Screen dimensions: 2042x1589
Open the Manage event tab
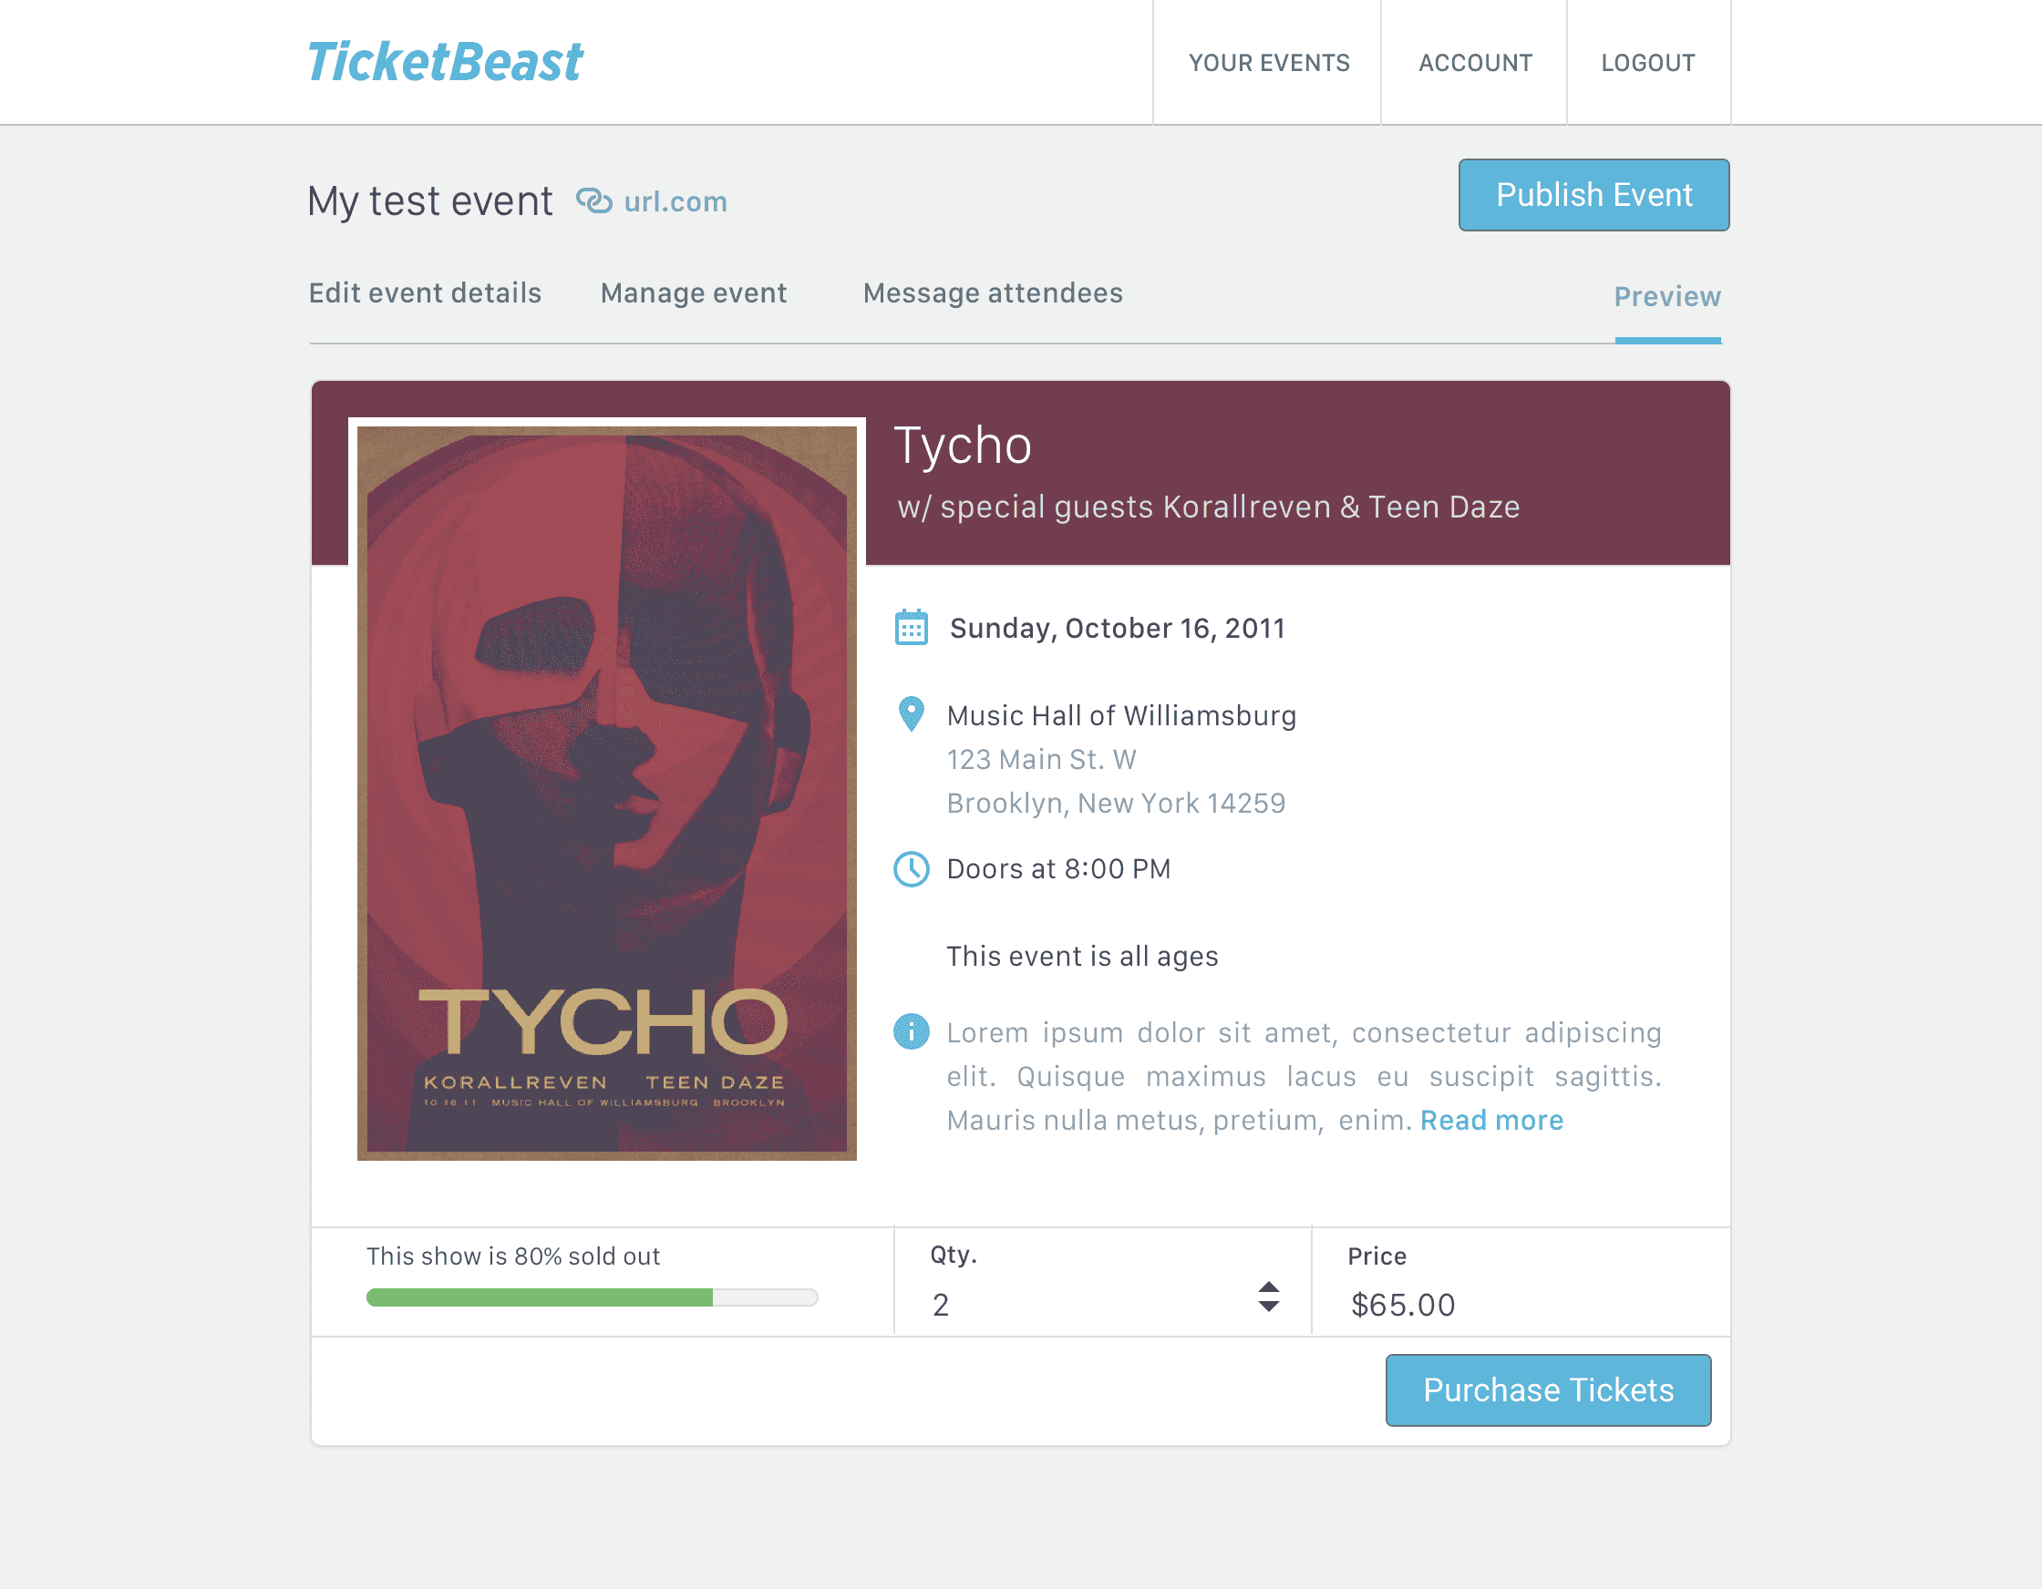[x=694, y=293]
